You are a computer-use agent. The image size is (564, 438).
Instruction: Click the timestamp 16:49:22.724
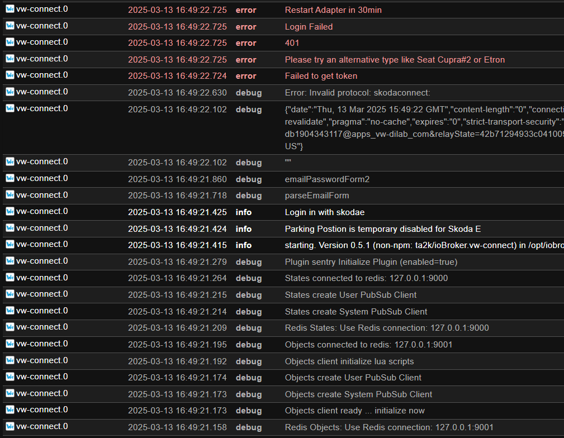coord(177,76)
